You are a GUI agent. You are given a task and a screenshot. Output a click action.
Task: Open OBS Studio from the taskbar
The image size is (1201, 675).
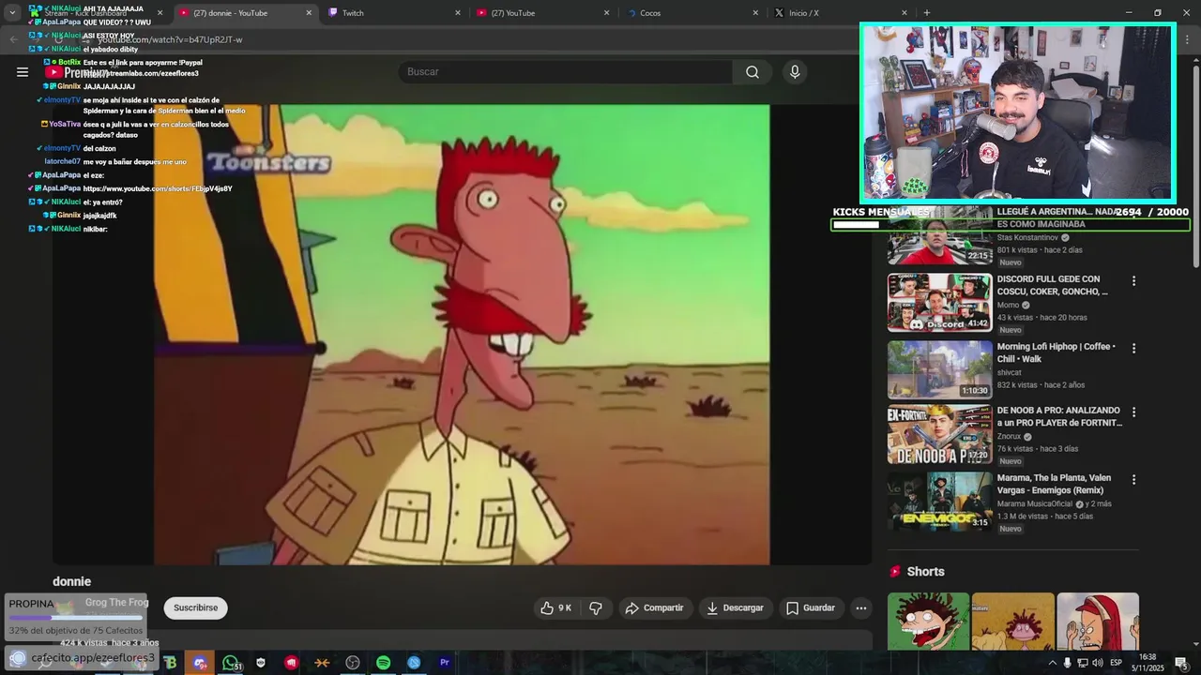coord(353,663)
